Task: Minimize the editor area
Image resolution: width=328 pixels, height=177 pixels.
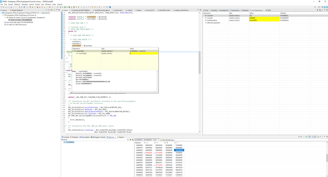Action: [198, 10]
